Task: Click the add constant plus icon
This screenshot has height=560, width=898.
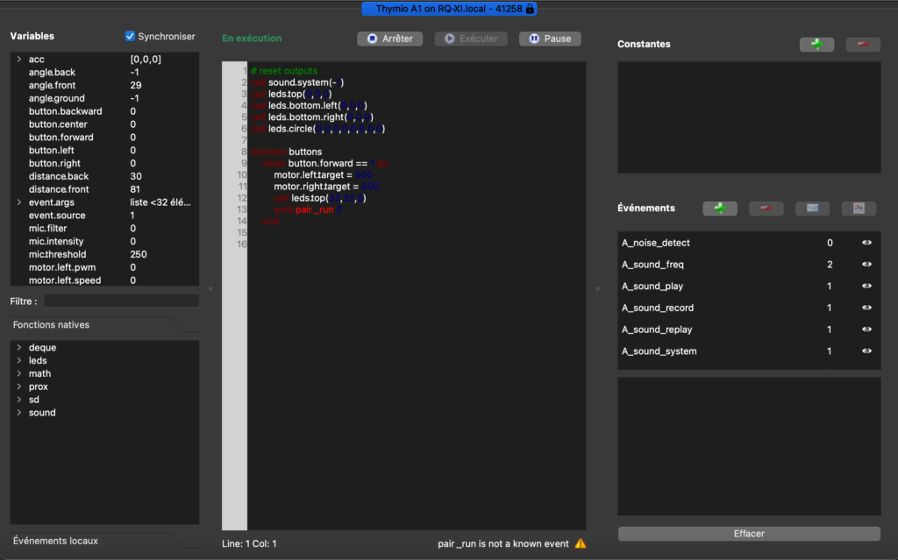Action: (816, 45)
